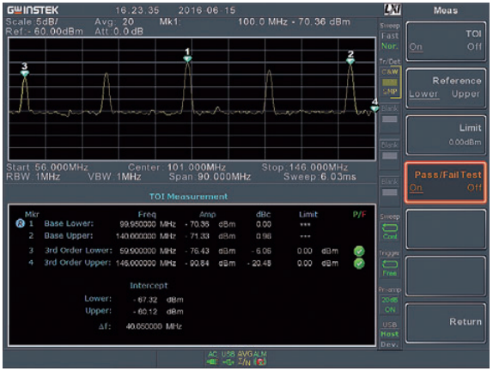Click the Tr/Det C&W trace indicator
Image resolution: width=493 pixels, height=371 pixels.
[x=390, y=72]
